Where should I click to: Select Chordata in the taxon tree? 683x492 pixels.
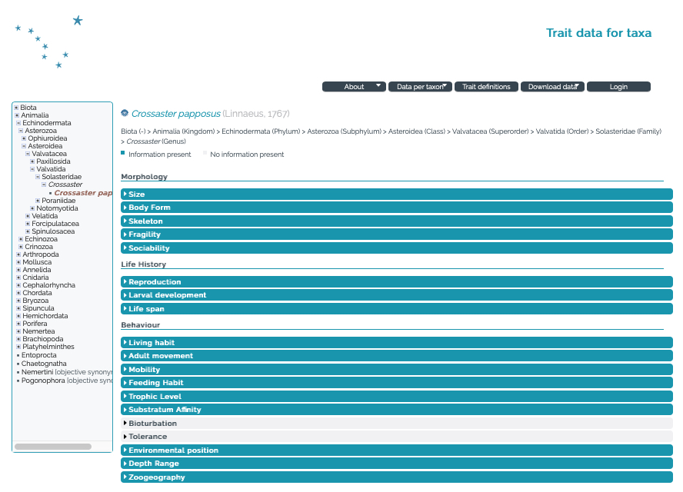pyautogui.click(x=37, y=293)
